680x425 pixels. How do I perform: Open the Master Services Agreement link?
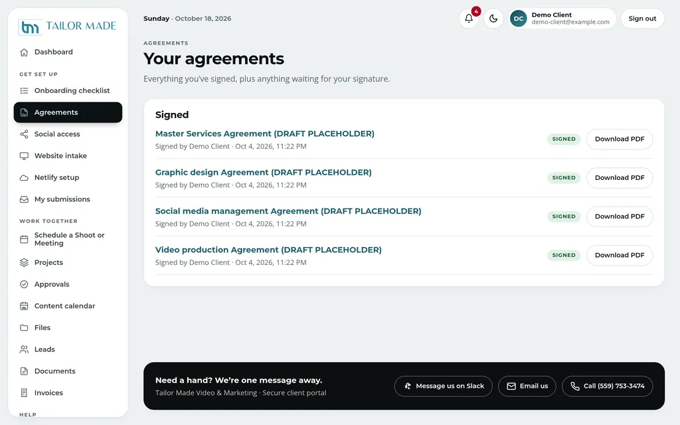point(264,133)
